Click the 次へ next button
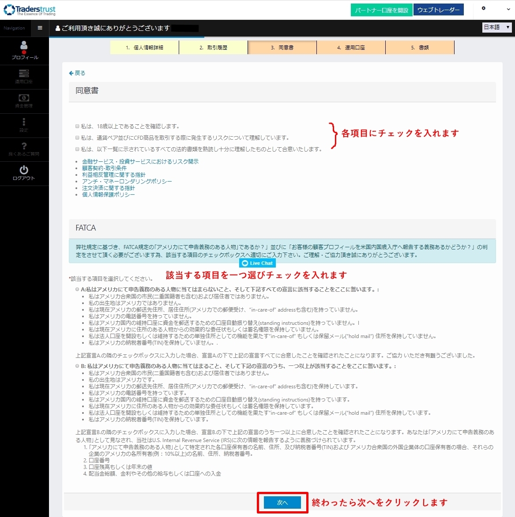The height and width of the screenshot is (517, 515). tap(282, 502)
